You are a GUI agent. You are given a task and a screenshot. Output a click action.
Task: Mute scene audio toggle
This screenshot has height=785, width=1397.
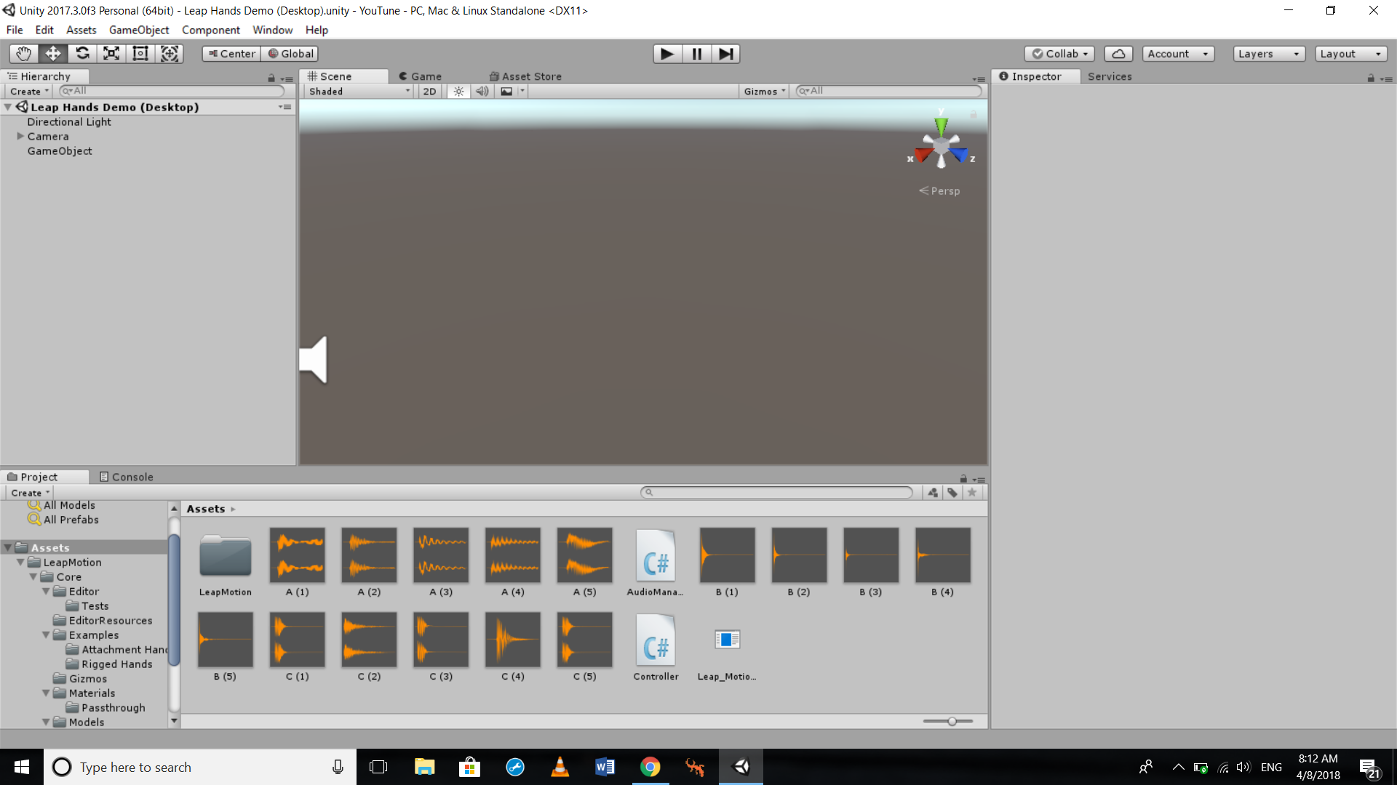click(482, 92)
